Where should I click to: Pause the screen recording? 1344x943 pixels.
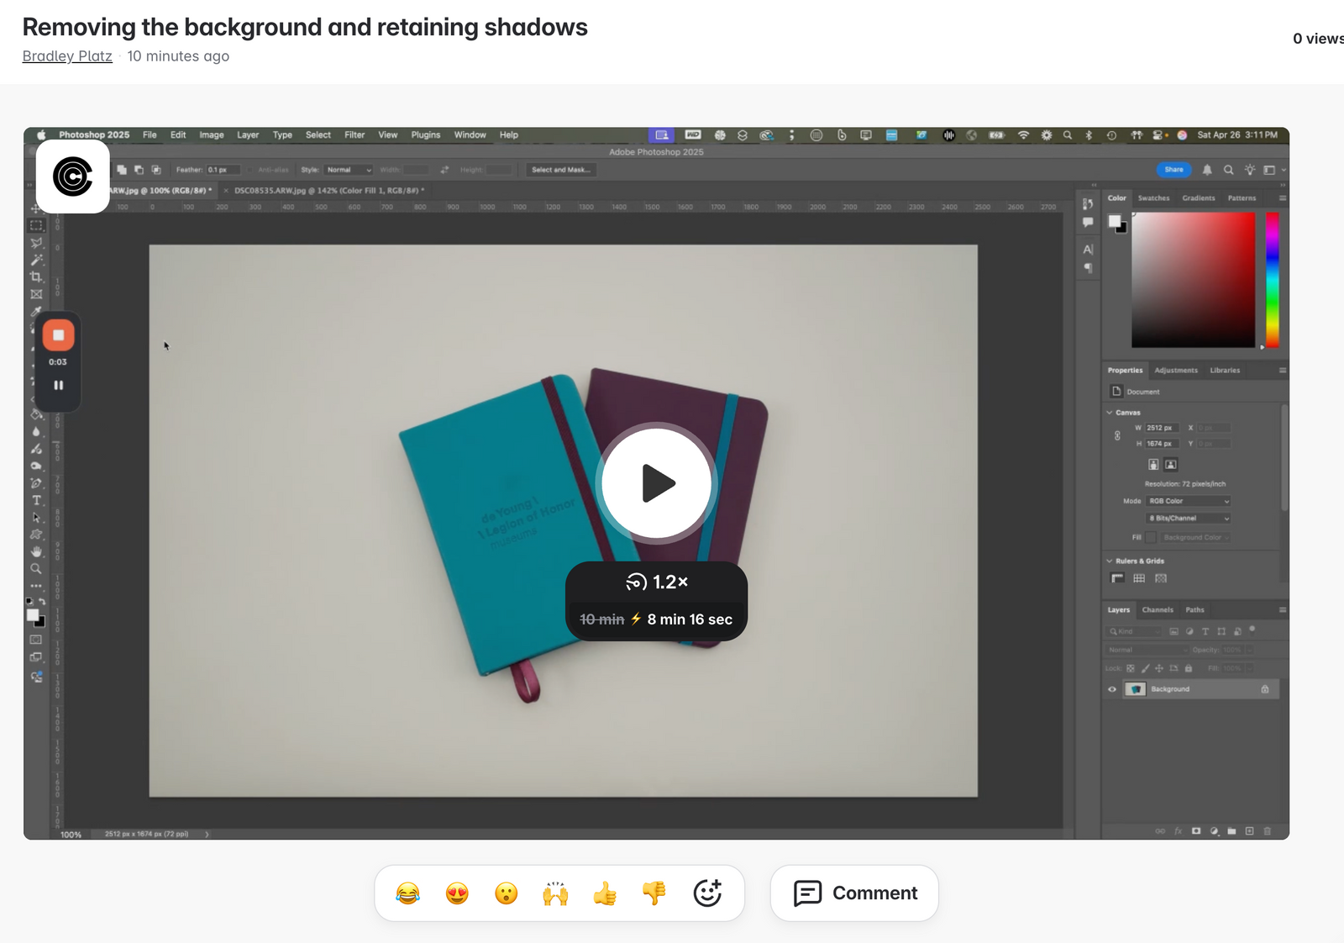58,385
